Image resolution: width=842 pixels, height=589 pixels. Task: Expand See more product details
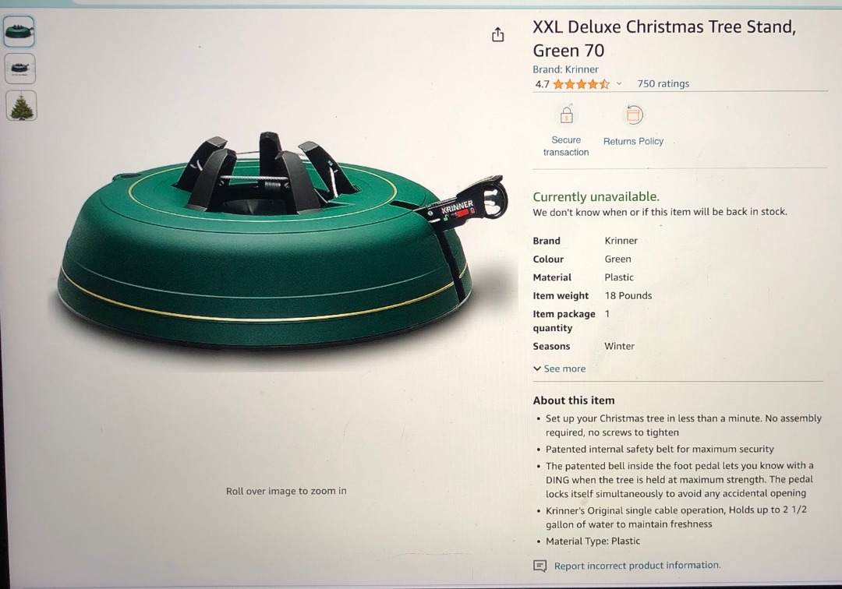click(559, 369)
